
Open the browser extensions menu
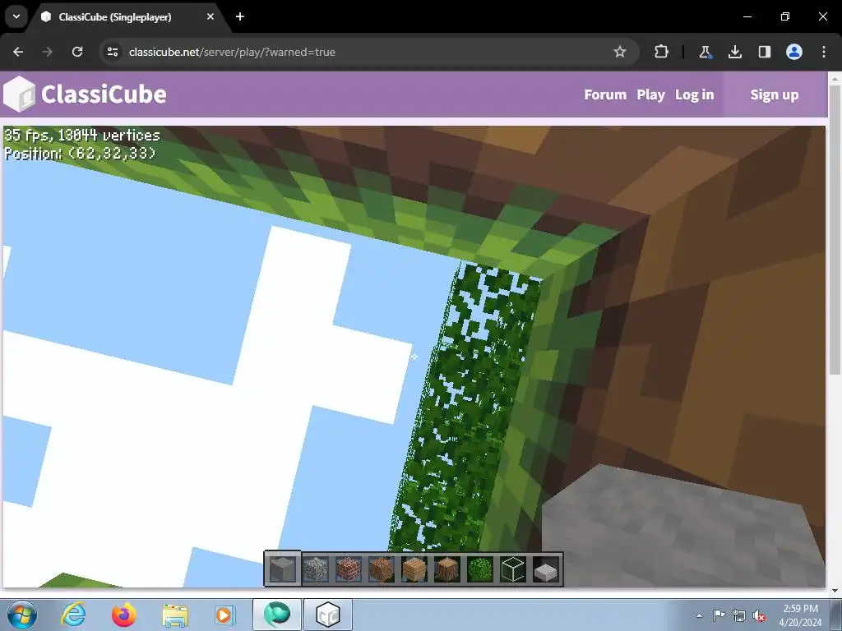[x=662, y=52]
